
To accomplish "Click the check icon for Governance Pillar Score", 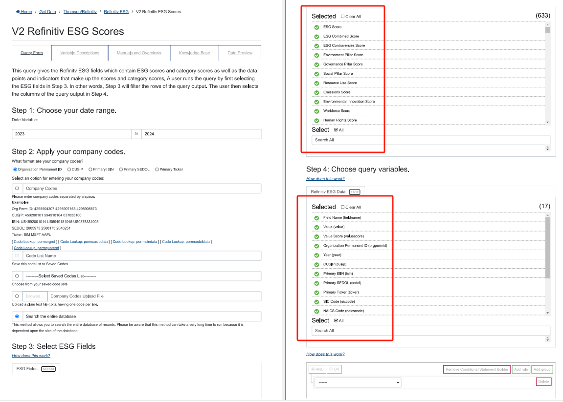I will [316, 64].
